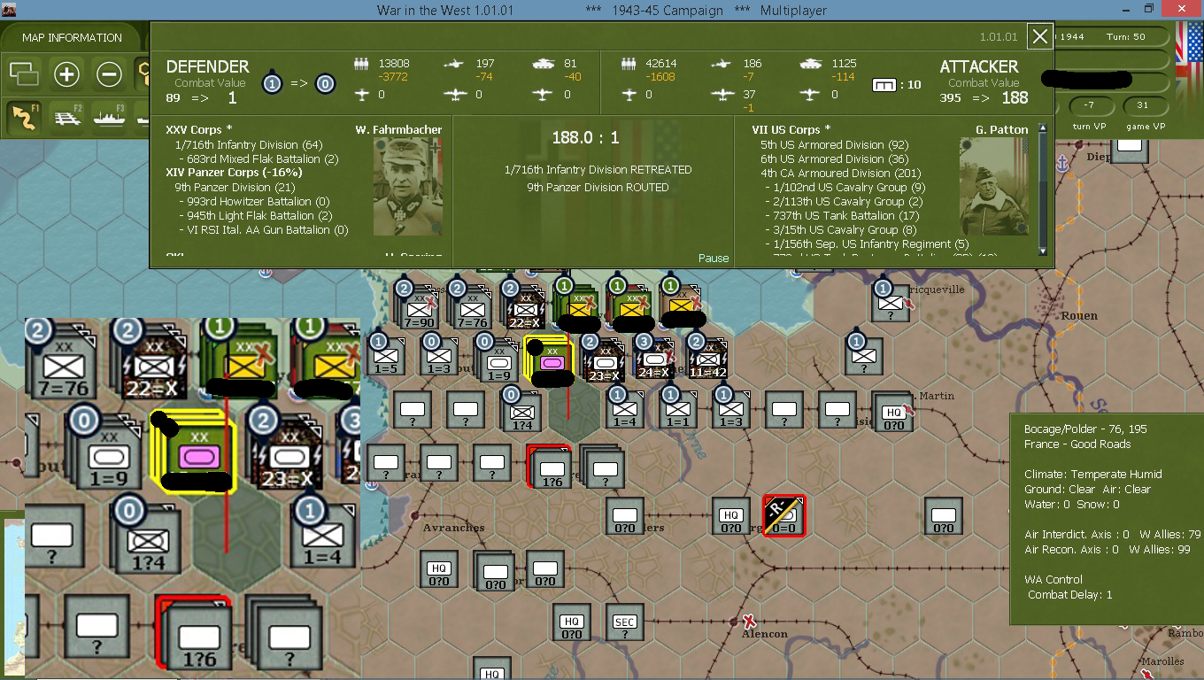The height and width of the screenshot is (680, 1204).
Task: Select the SEC security unit counter
Action: click(x=624, y=622)
